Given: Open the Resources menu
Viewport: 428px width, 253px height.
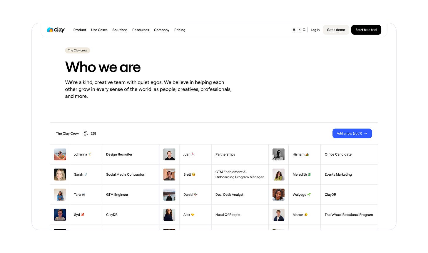Looking at the screenshot, I should coord(141,30).
